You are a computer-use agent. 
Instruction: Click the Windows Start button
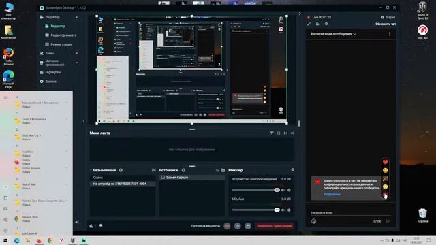(5, 240)
